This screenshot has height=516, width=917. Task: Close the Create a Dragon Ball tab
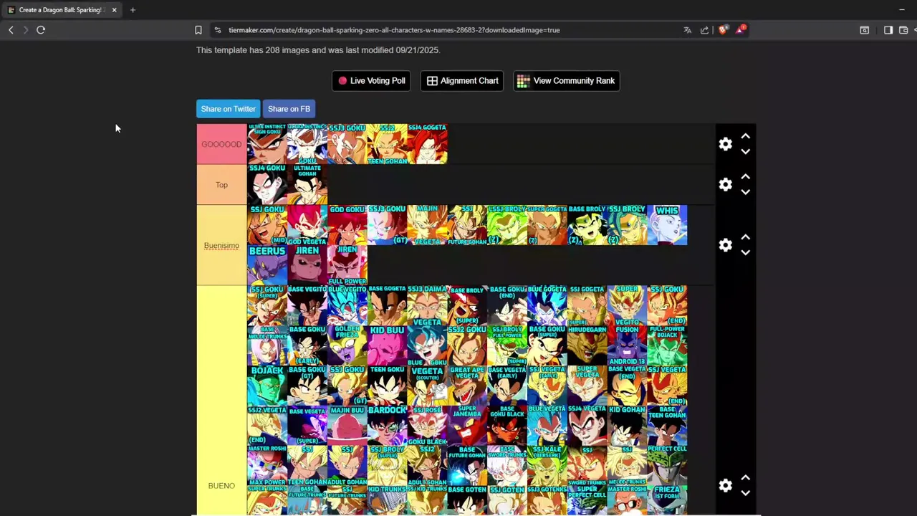pyautogui.click(x=114, y=10)
